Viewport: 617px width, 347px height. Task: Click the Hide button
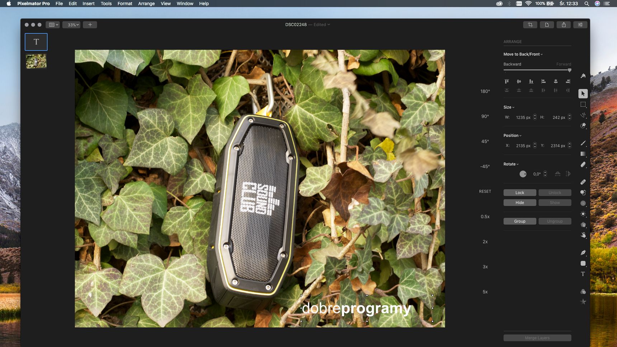coord(520,203)
